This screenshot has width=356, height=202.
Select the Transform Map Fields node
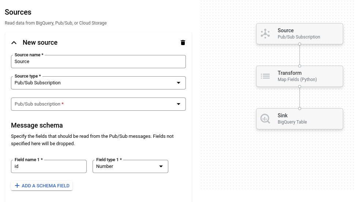(x=299, y=76)
